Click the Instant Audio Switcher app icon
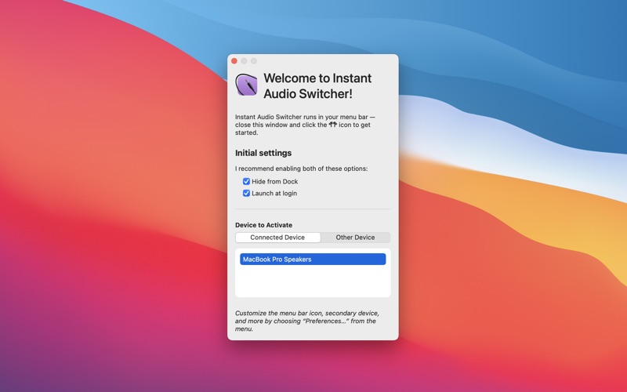Image resolution: width=627 pixels, height=392 pixels. pyautogui.click(x=246, y=85)
